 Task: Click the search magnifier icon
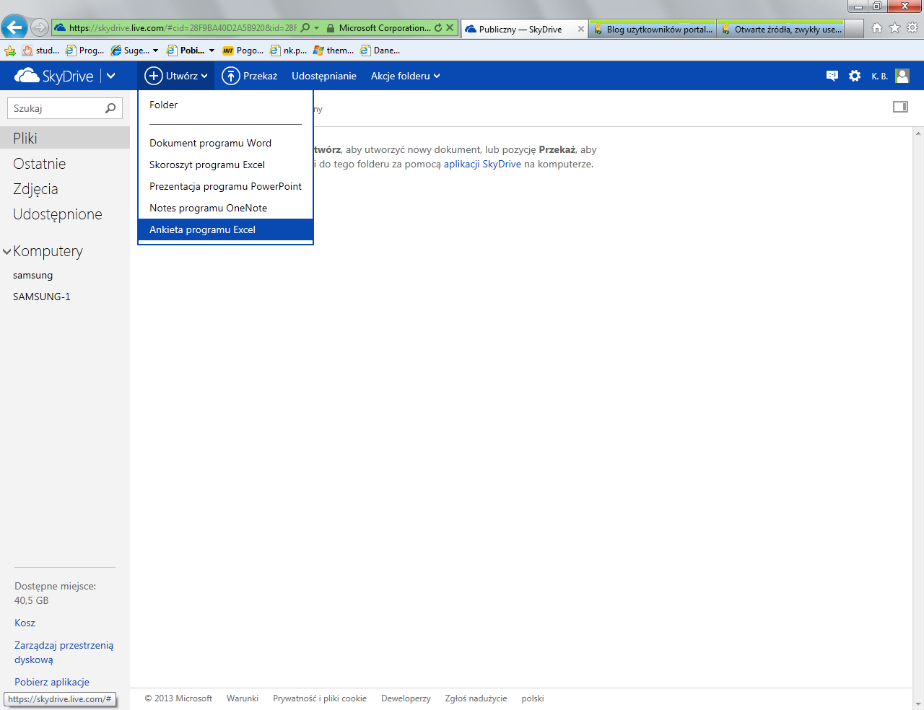pos(110,108)
